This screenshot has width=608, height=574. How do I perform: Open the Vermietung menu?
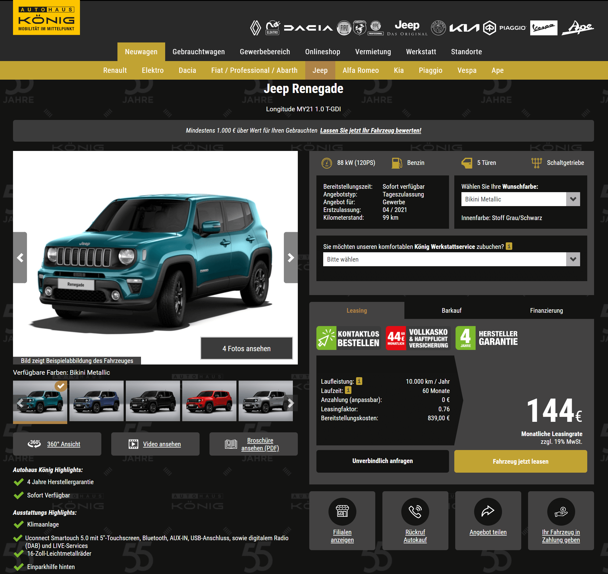[373, 52]
